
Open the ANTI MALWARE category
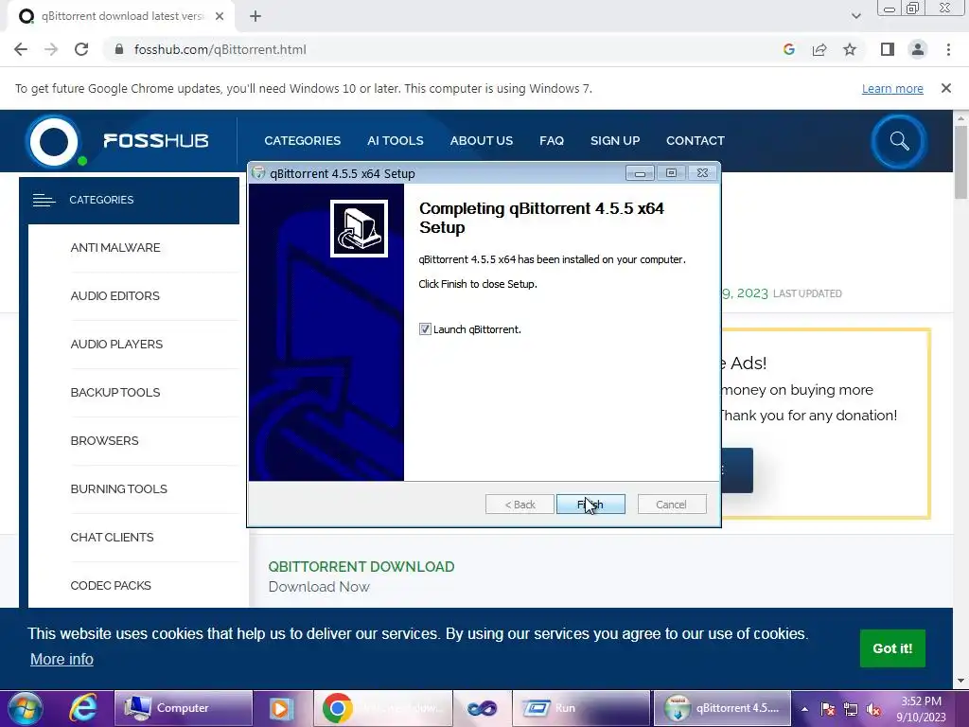115,248
